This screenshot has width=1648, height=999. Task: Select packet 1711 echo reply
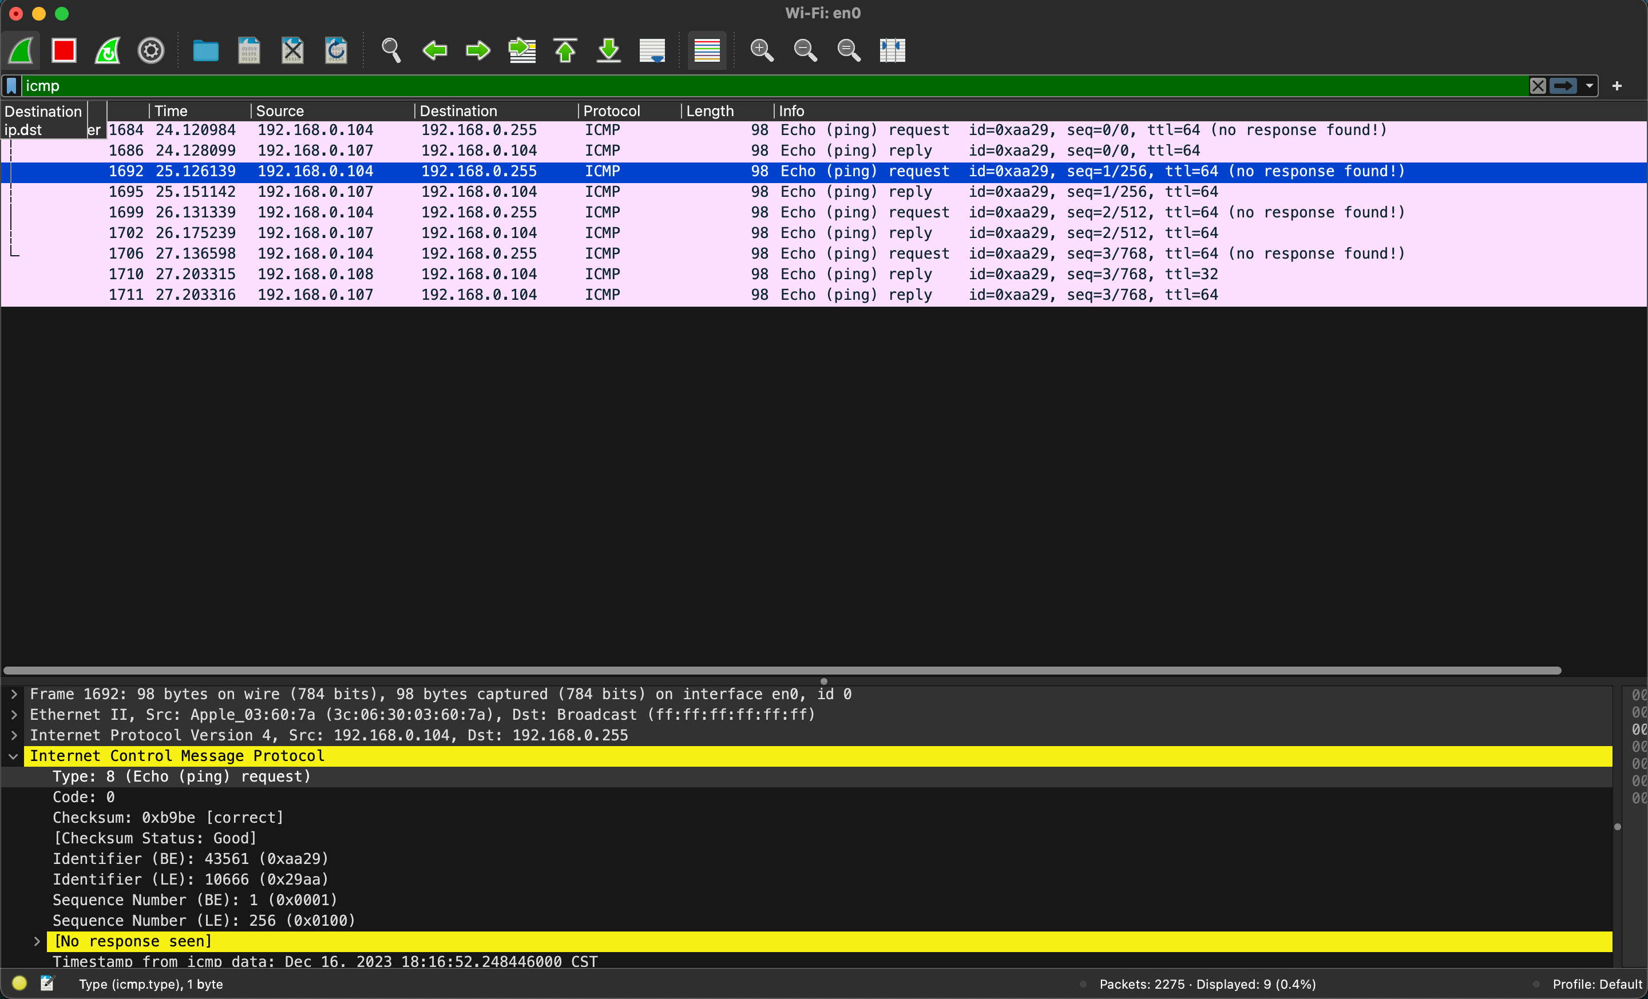tap(824, 295)
